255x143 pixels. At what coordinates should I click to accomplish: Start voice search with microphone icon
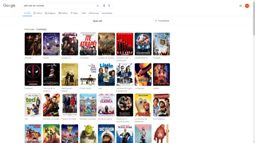(104, 6)
